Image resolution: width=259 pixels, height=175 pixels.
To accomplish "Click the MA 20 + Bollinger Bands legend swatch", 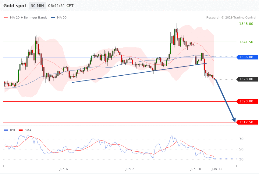I will coord(6,17).
